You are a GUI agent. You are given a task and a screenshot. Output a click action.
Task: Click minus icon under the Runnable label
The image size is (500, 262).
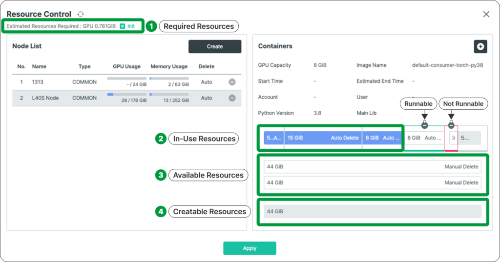424,125
